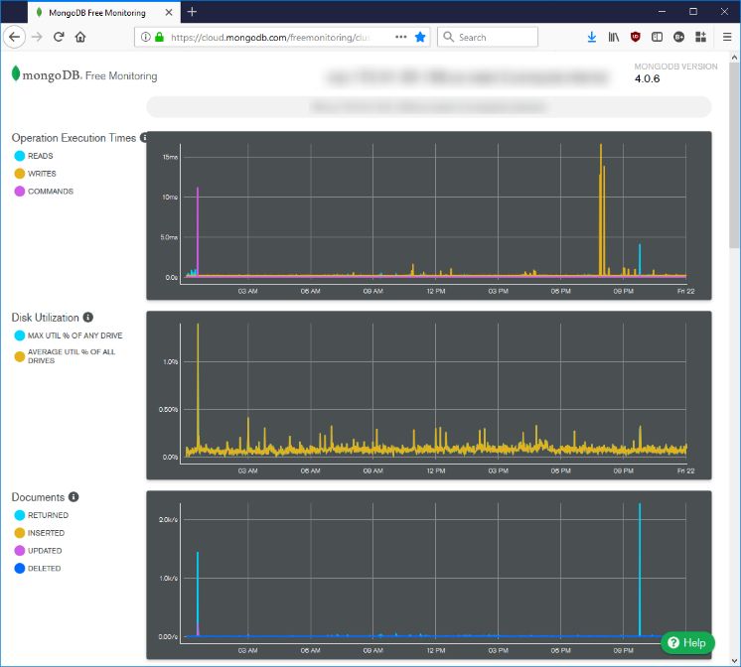Screen dimensions: 741x667
Task: Open the Firefox downloads arrow
Action: tap(592, 37)
